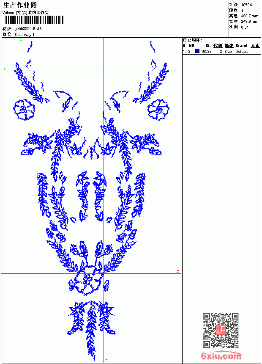Click the blue embroidery design preview

(x=92, y=201)
